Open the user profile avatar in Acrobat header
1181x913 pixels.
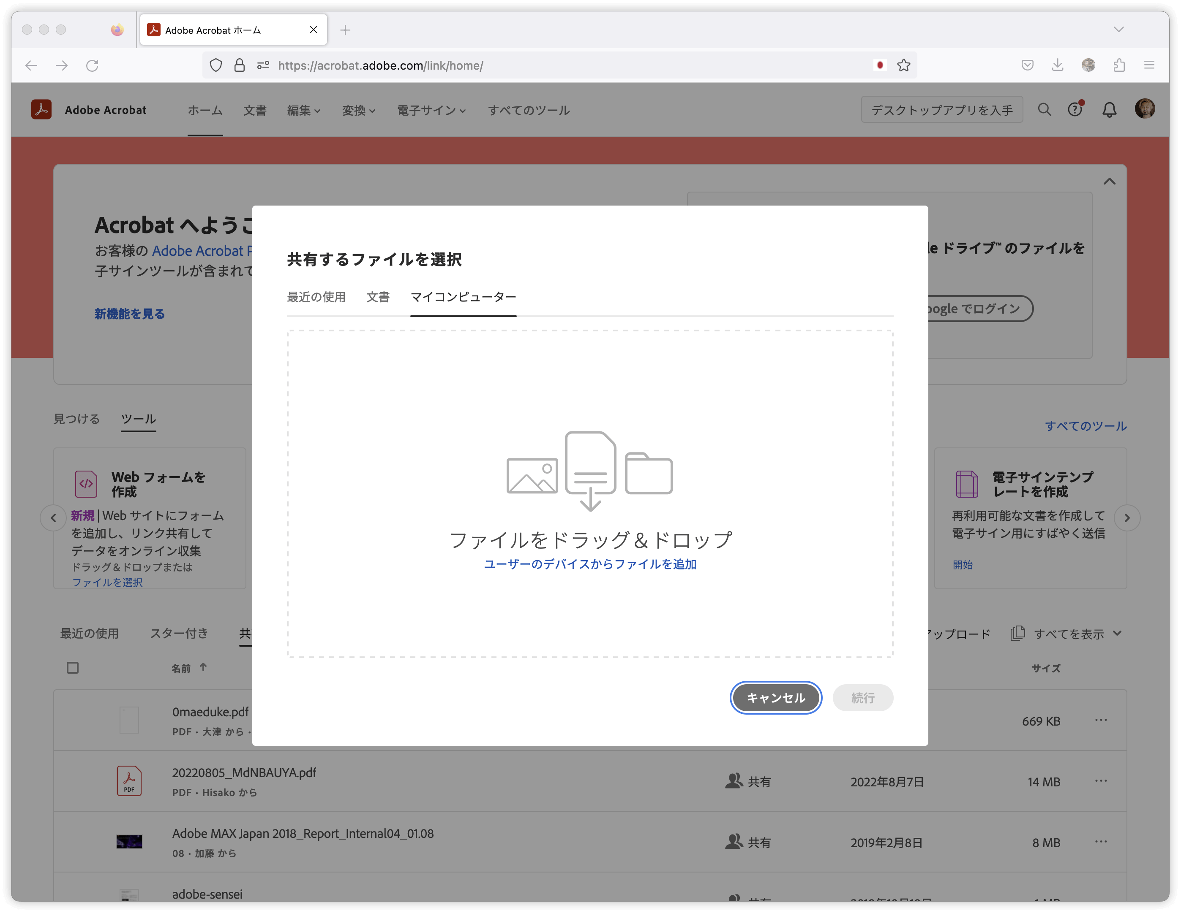coord(1144,108)
